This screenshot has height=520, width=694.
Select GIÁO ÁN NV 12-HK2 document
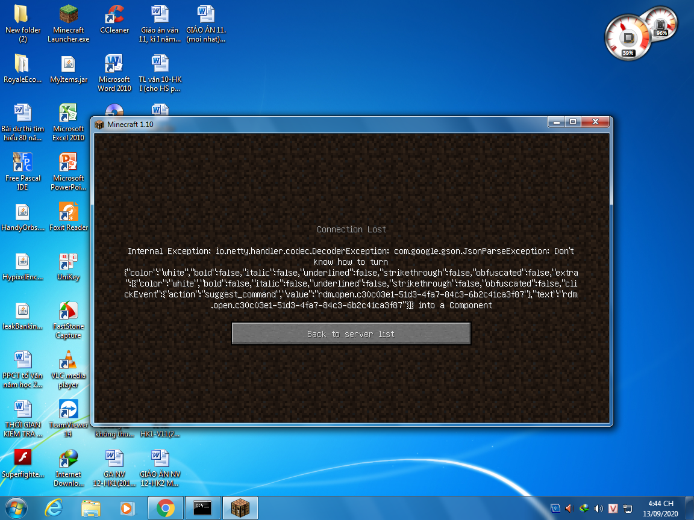(x=160, y=468)
